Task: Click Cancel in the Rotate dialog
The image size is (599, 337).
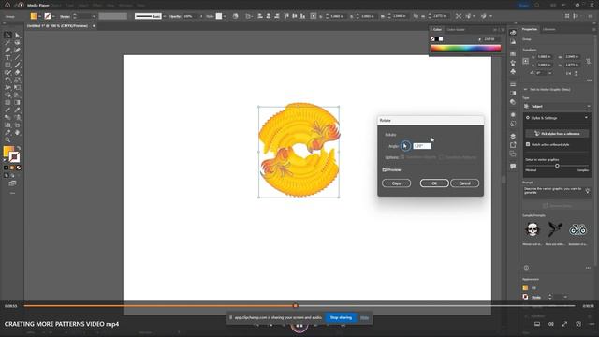Action: [464, 183]
